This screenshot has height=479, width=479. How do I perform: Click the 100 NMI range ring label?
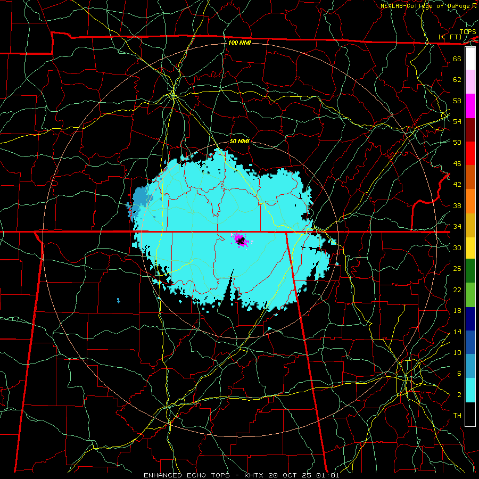[x=240, y=43]
